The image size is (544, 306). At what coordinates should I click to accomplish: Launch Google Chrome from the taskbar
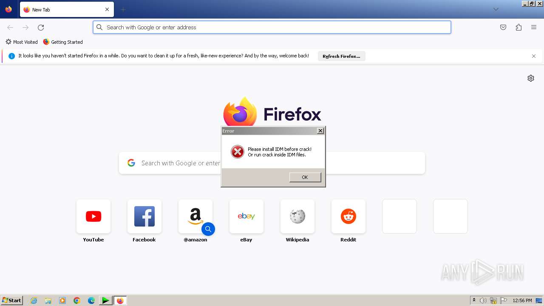[77, 300]
